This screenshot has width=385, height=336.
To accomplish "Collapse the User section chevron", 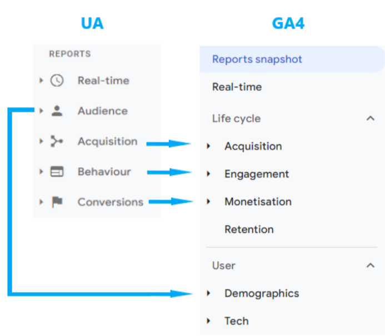I will click(371, 265).
